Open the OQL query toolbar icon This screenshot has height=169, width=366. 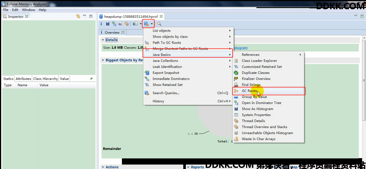click(x=120, y=24)
